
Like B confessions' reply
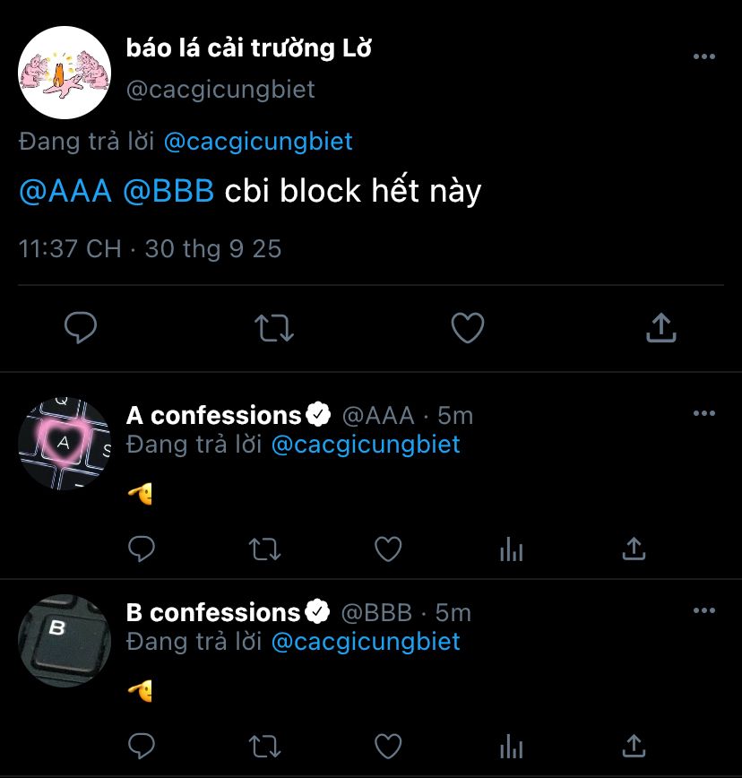[388, 746]
